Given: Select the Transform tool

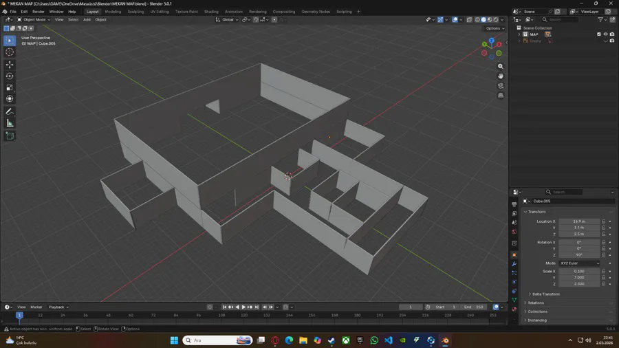Looking at the screenshot, I should [x=10, y=98].
